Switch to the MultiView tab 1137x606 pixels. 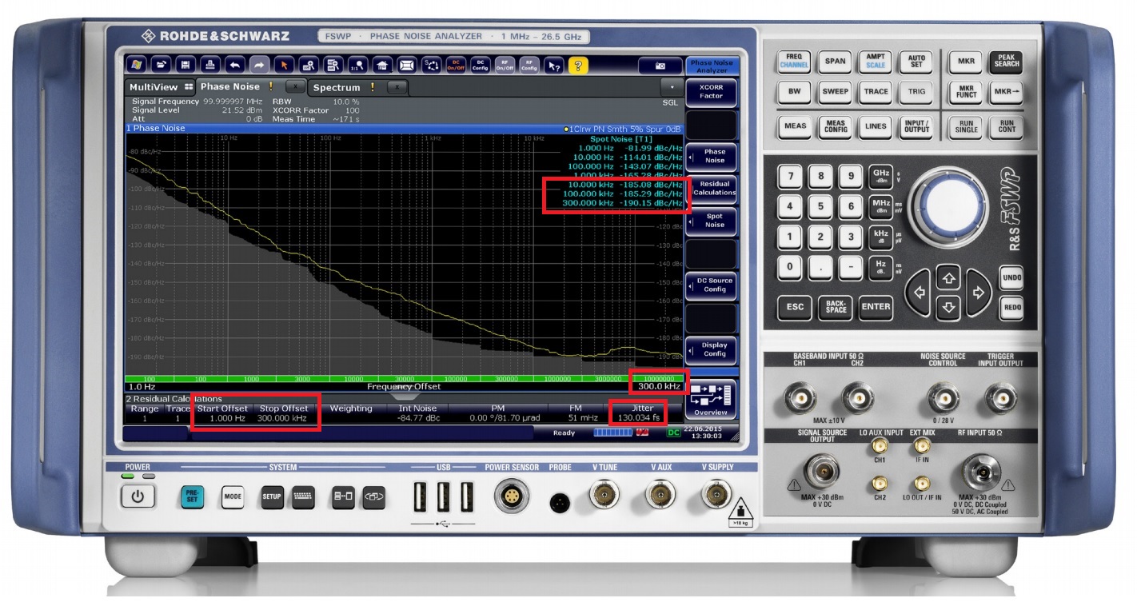pos(161,86)
